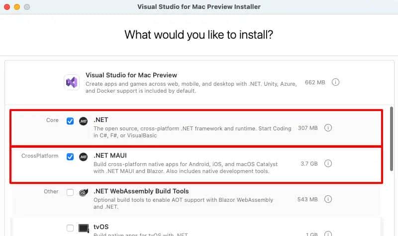Click the Visual Studio for Mac Preview logo icon
This screenshot has height=236, width=398.
pyautogui.click(x=72, y=82)
